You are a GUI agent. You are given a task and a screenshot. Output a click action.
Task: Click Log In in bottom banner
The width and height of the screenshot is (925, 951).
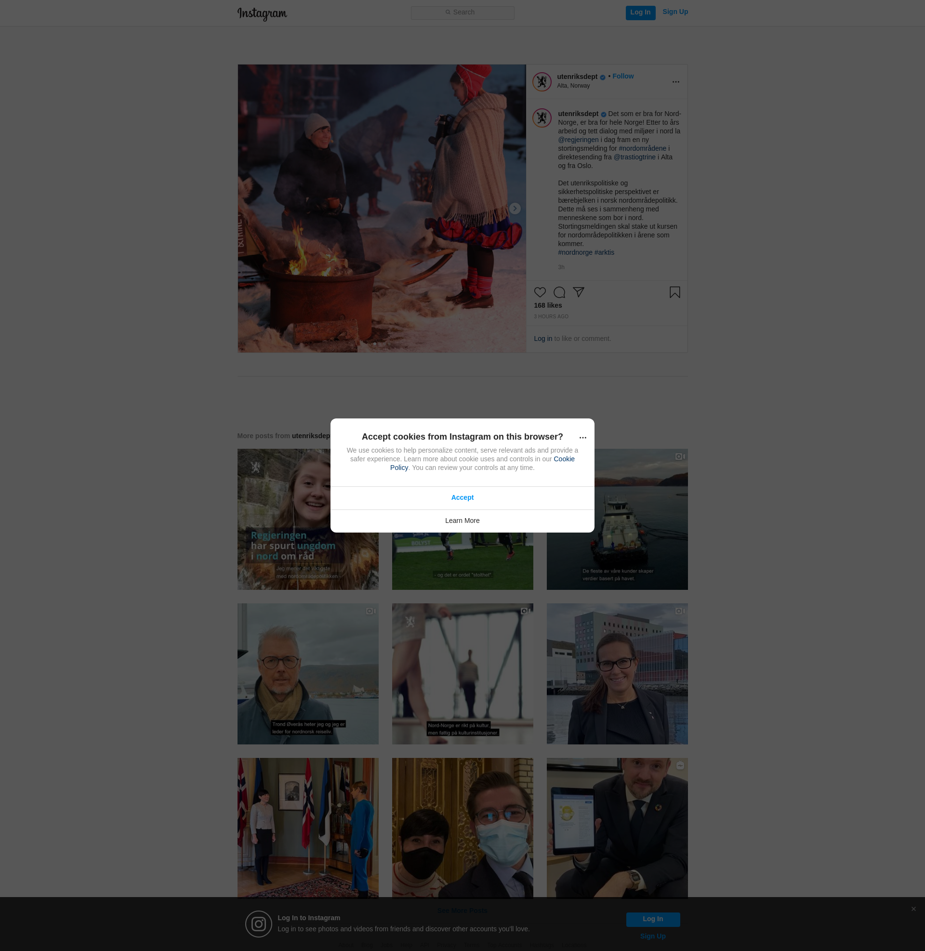[652, 919]
